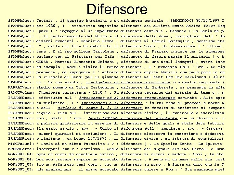
Task: Click date 30/12/1997 in first line
Action: tap(208, 21)
